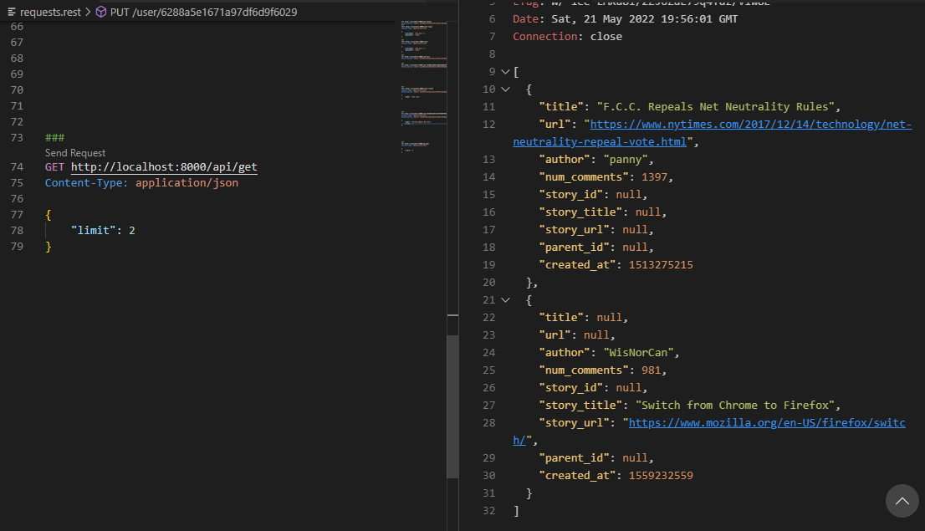Click the "author": "panny" value
925x531 pixels.
click(x=625, y=159)
